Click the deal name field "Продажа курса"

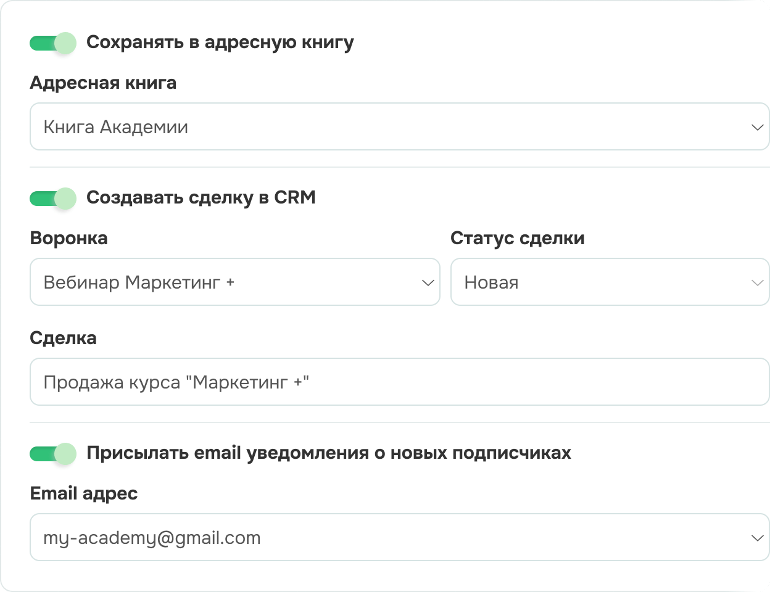coord(399,382)
